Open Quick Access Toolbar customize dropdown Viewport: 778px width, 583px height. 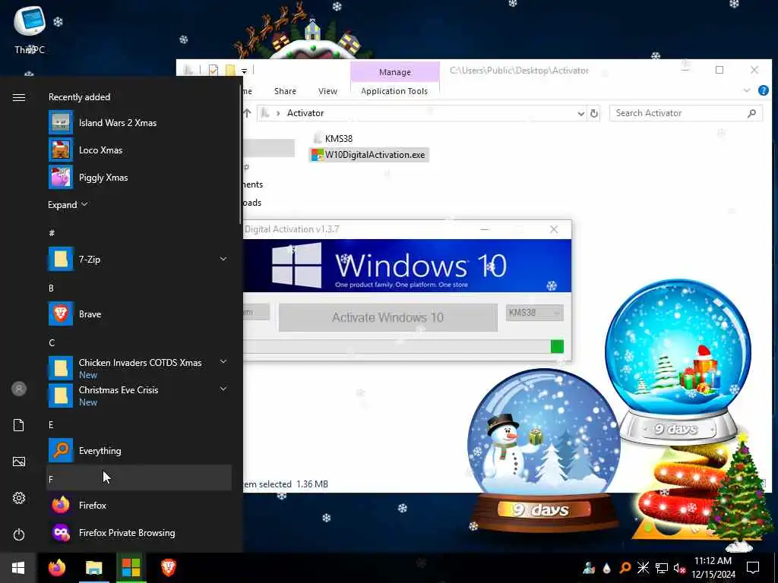point(244,71)
